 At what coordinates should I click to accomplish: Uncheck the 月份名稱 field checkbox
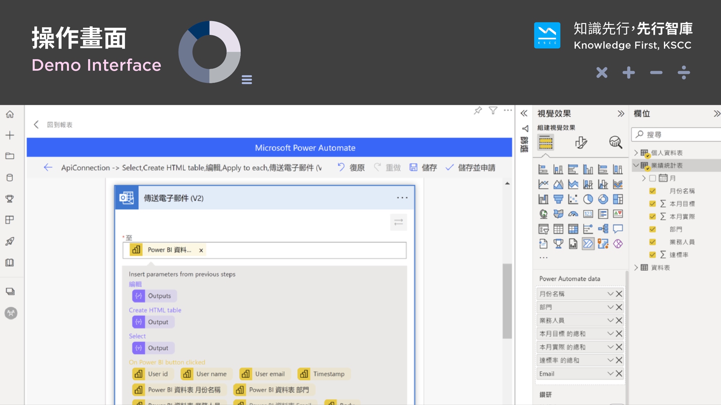tap(653, 191)
